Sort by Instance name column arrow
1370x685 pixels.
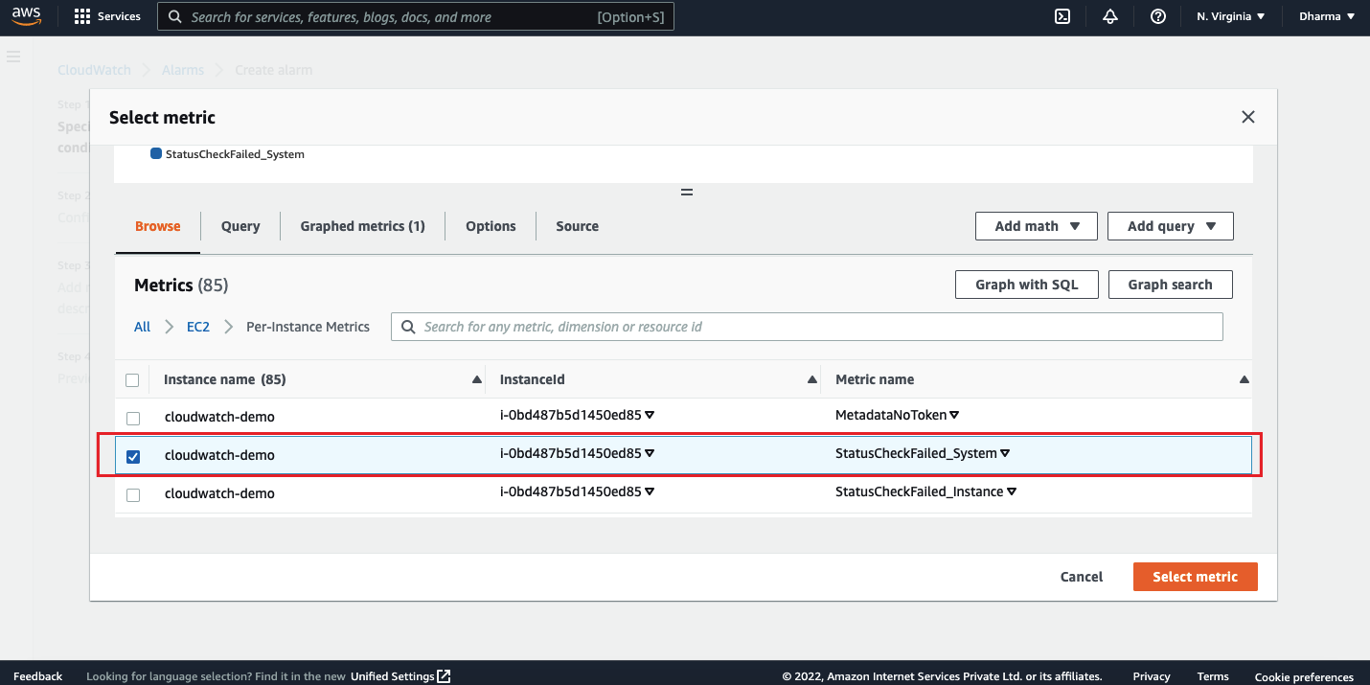click(x=476, y=380)
